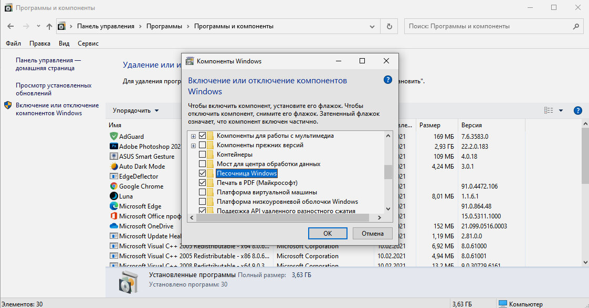
Task: Click the ASUS Smart Gesture icon
Action: click(x=113, y=156)
